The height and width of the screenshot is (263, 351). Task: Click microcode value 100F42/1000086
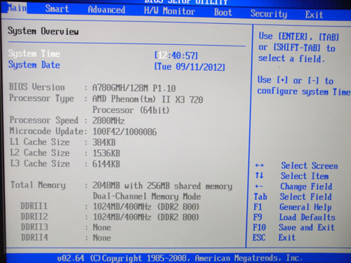point(125,132)
